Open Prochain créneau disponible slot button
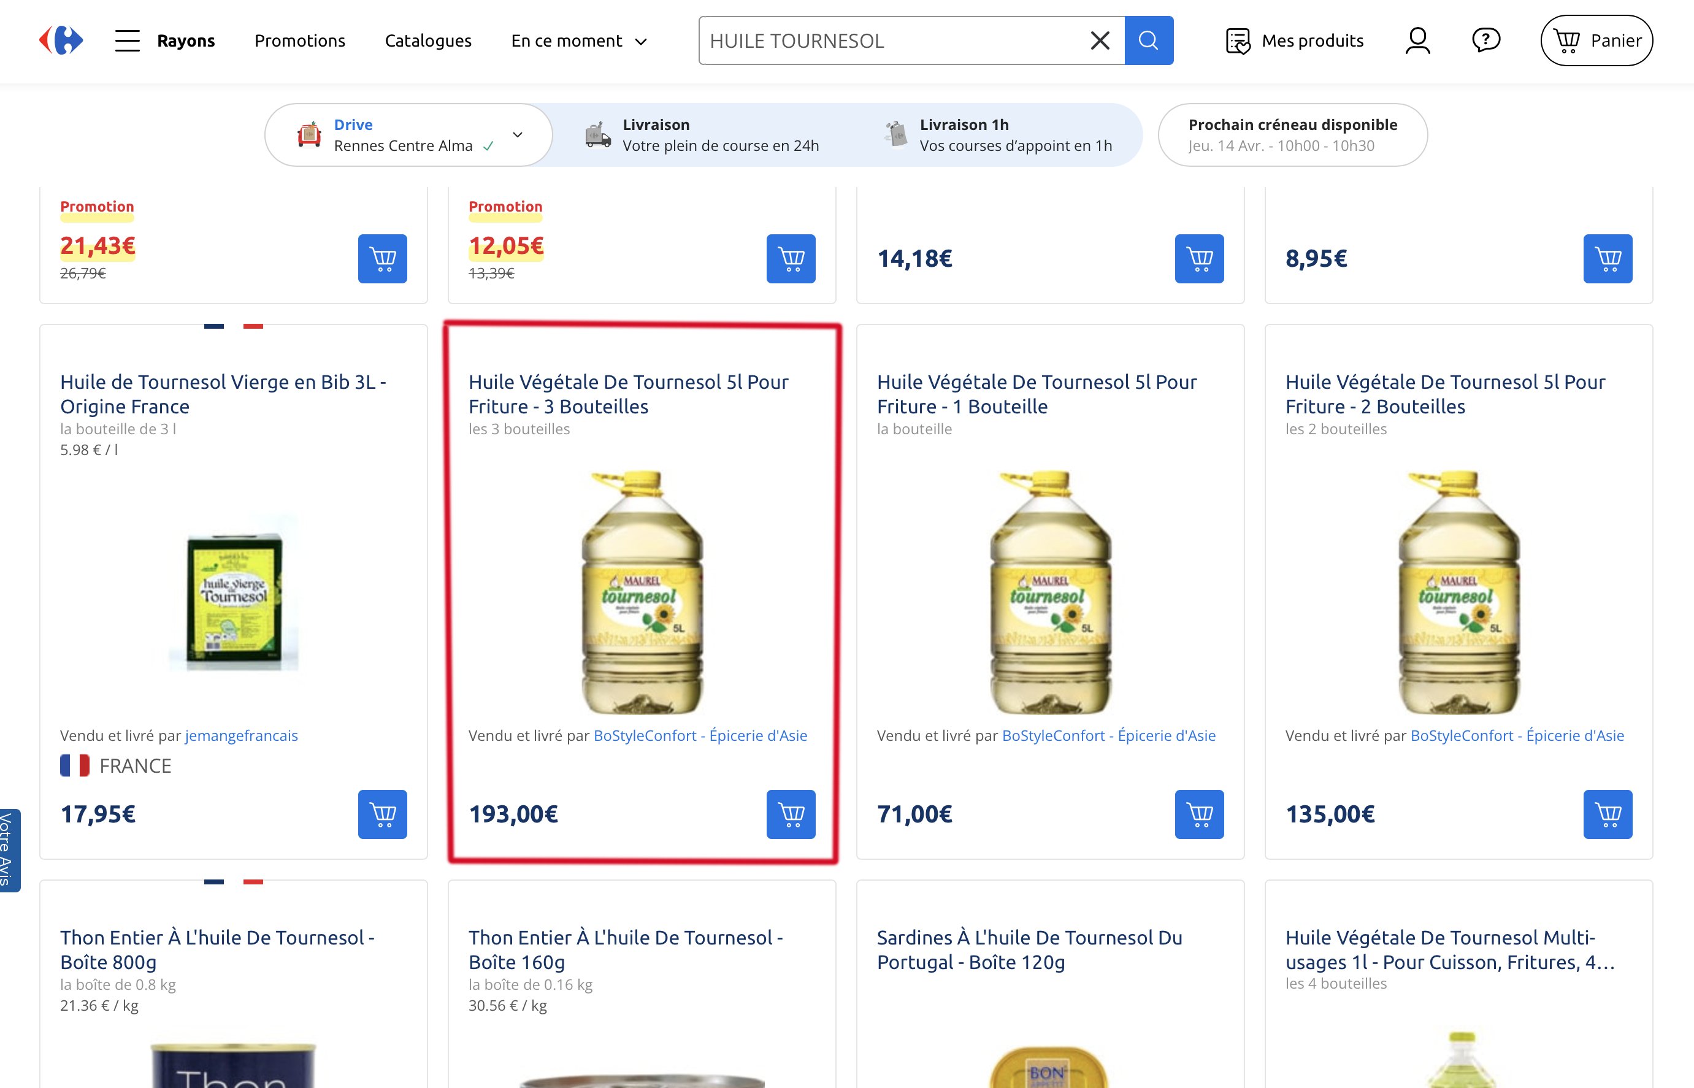Image resolution: width=1694 pixels, height=1088 pixels. [x=1292, y=134]
